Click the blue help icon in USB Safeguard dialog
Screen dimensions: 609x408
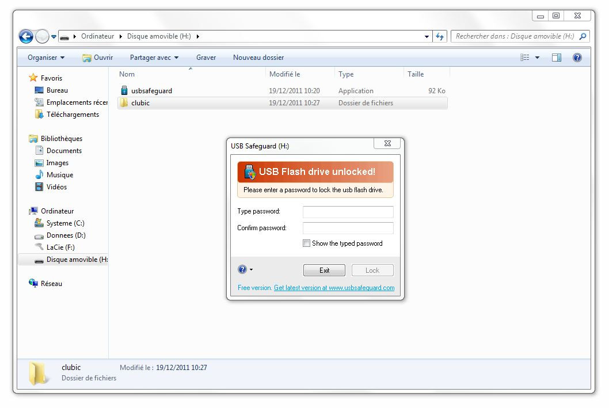coord(242,270)
